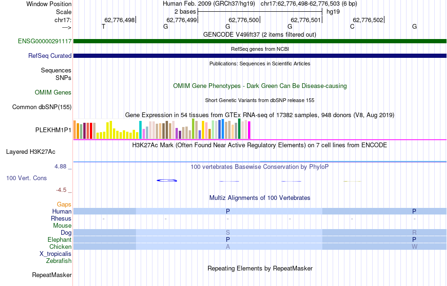Click Gene Expression GTEx RNA-seq title
The width and height of the screenshot is (447, 286).
coord(260,115)
